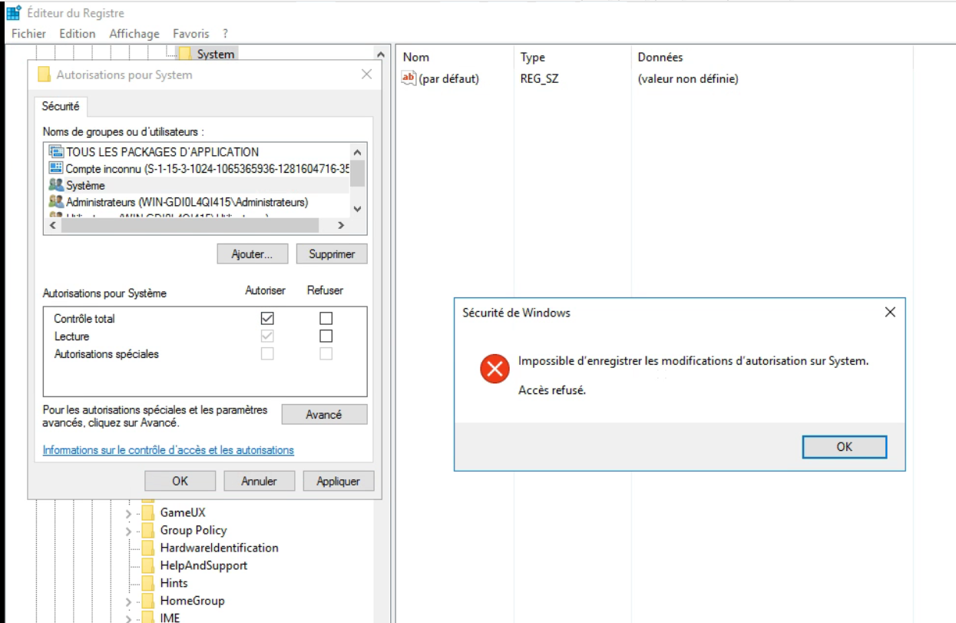Open the Favoris menu
The image size is (956, 623).
(191, 34)
